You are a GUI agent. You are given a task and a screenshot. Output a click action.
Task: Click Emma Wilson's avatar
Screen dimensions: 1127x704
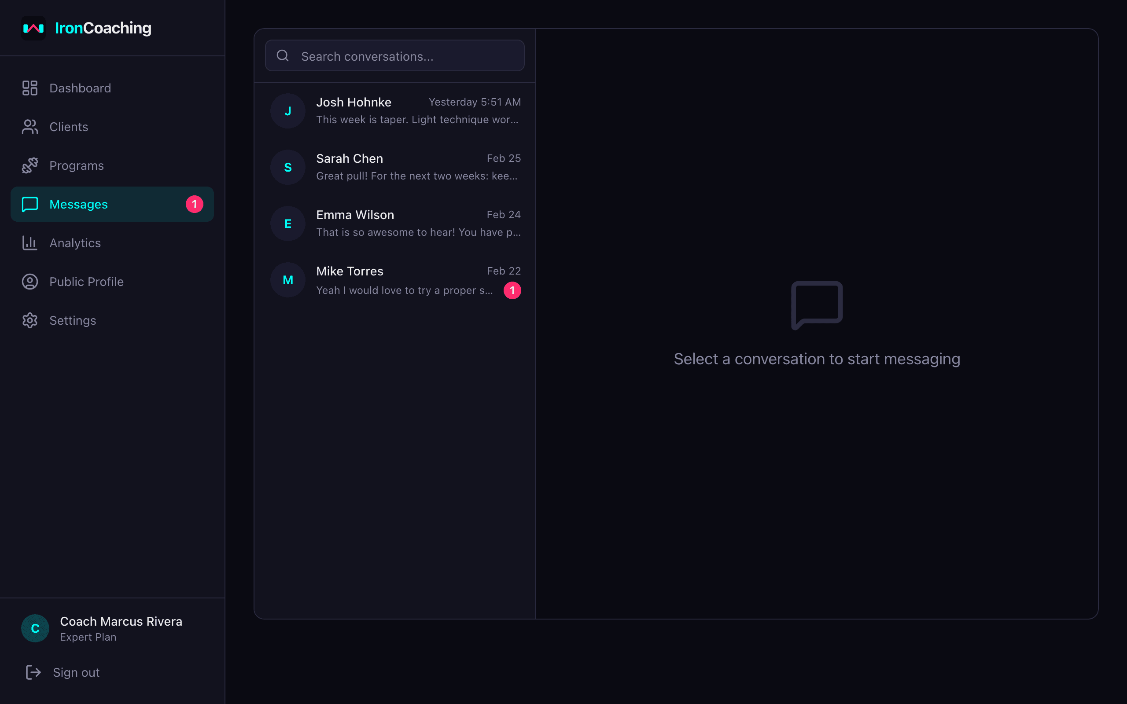coord(287,223)
